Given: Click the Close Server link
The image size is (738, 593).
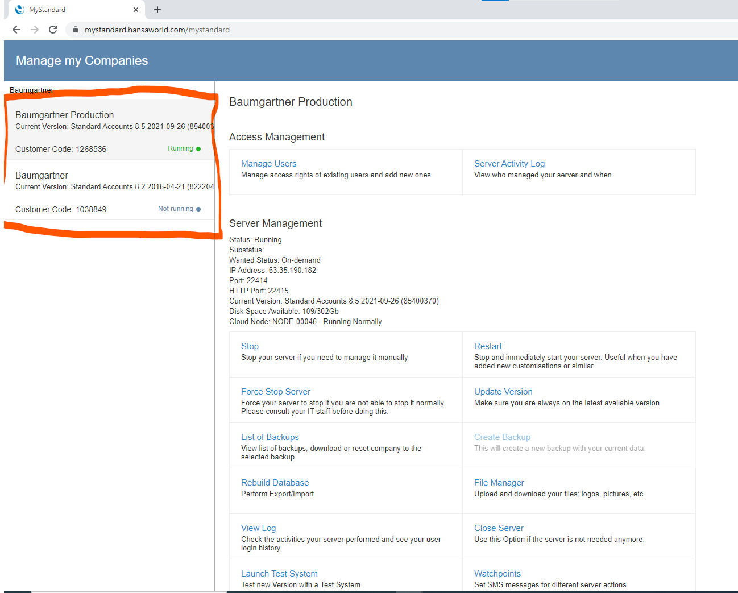Looking at the screenshot, I should point(499,528).
